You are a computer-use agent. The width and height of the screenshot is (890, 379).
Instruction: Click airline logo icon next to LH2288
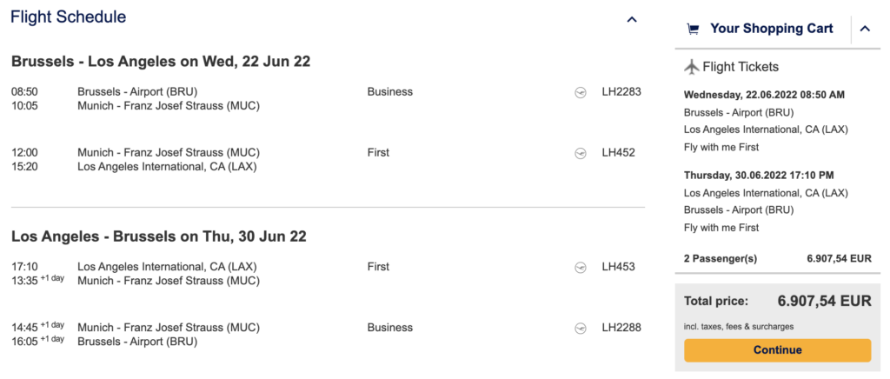[581, 328]
